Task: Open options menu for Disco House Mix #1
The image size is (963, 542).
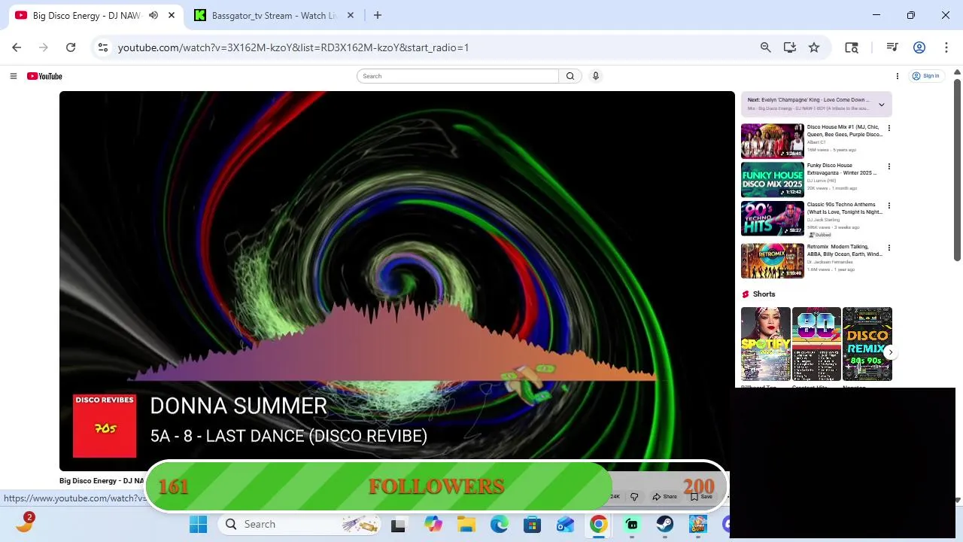Action: tap(889, 128)
